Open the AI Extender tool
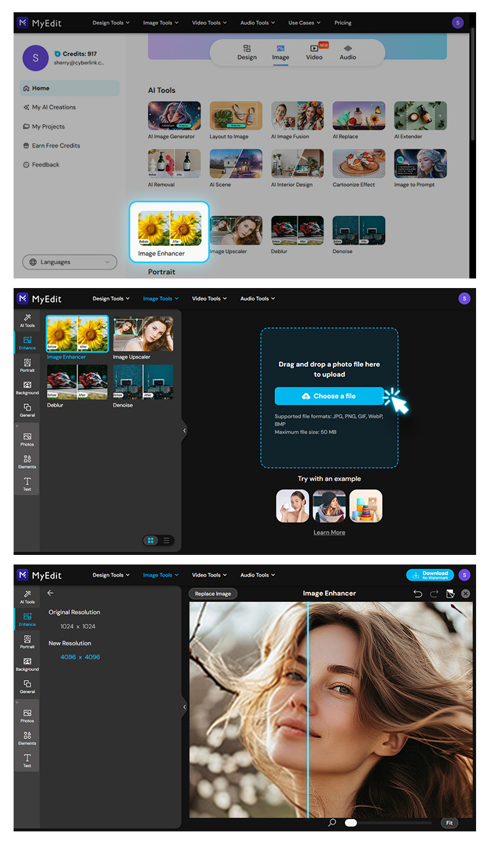 420,120
